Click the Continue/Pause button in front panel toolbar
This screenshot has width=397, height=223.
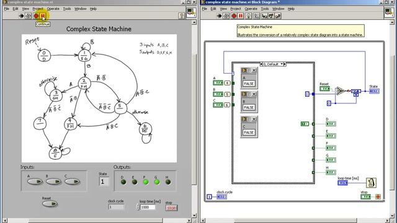tap(43, 16)
